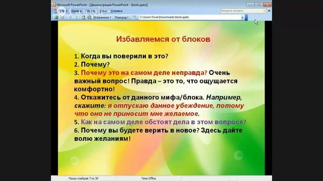Click the document icon left of the menu bar
Viewport: 323px width, 181px height.
point(55,11)
